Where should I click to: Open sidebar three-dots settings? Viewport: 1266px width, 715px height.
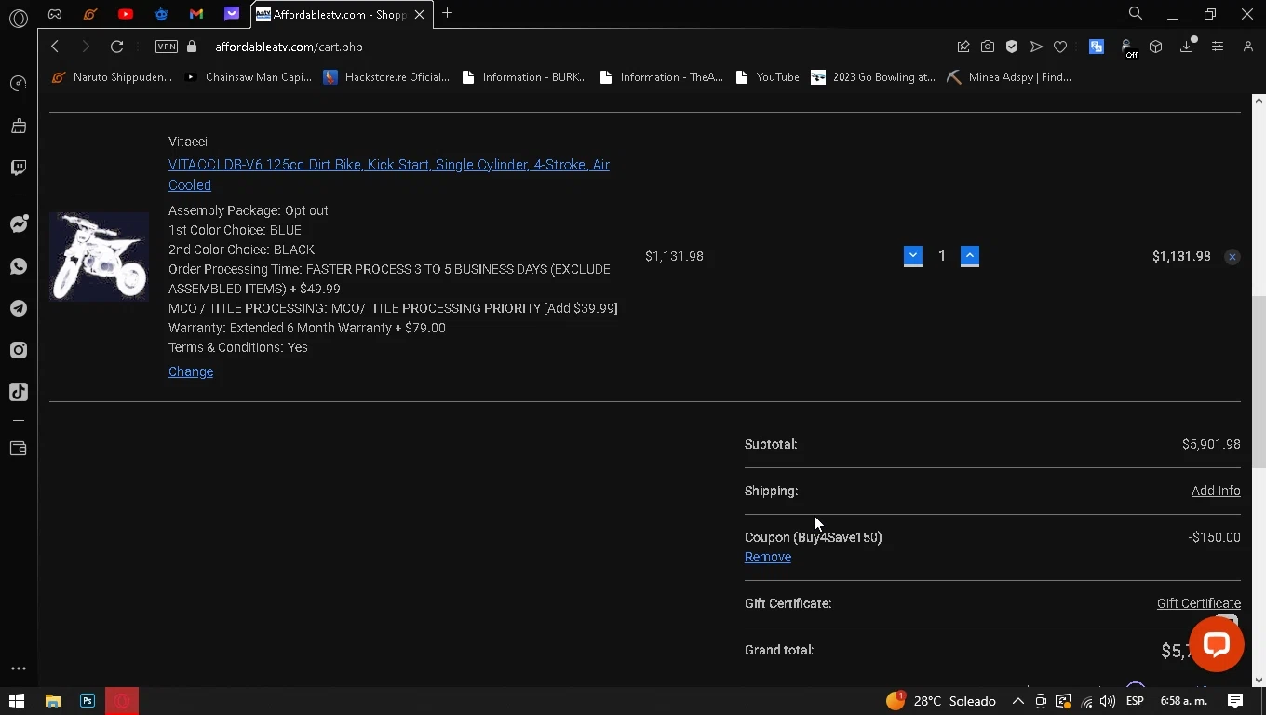(19, 668)
